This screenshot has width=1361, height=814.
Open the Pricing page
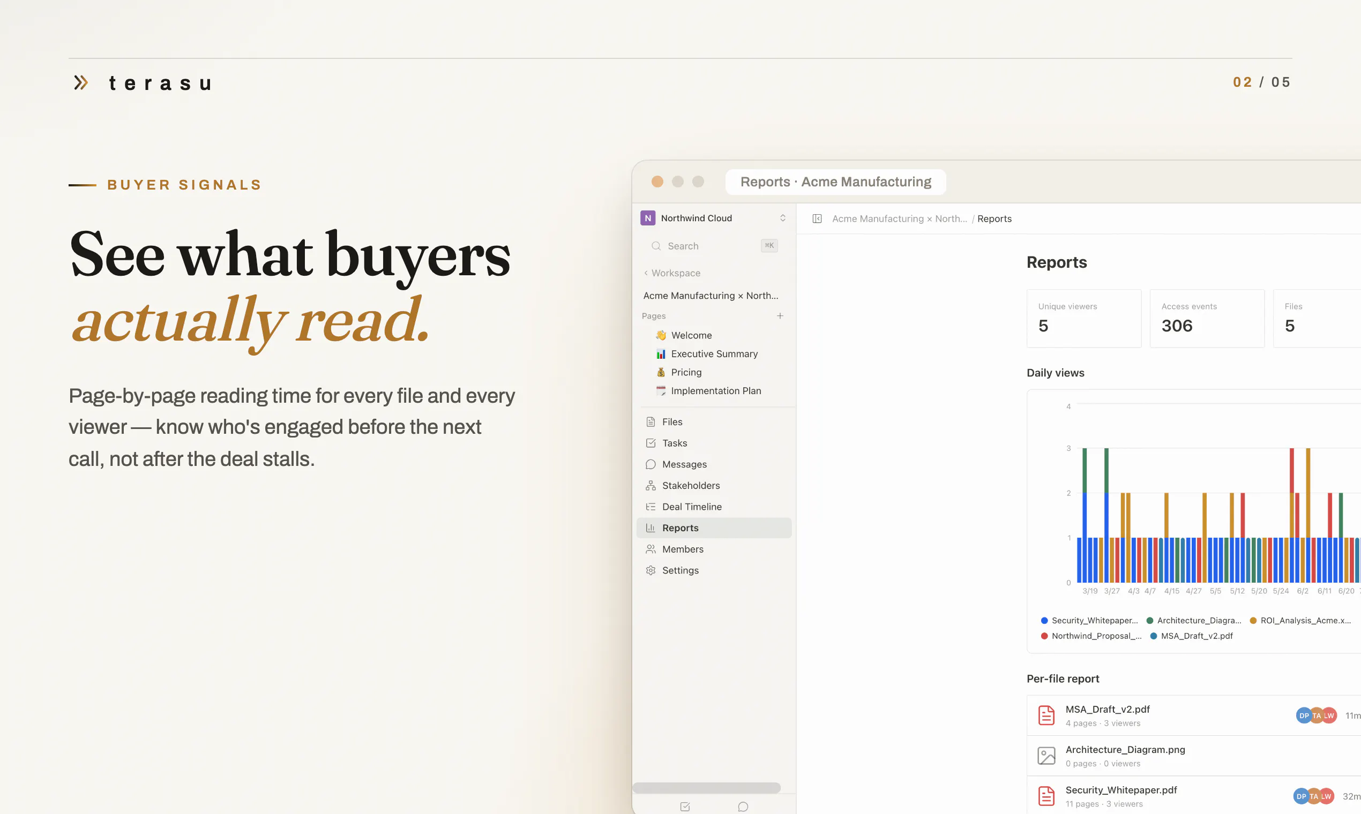tap(686, 372)
